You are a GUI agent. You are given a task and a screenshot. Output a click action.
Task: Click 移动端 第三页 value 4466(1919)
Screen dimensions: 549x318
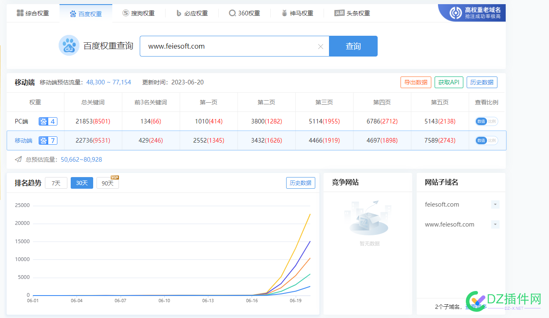pyautogui.click(x=324, y=141)
